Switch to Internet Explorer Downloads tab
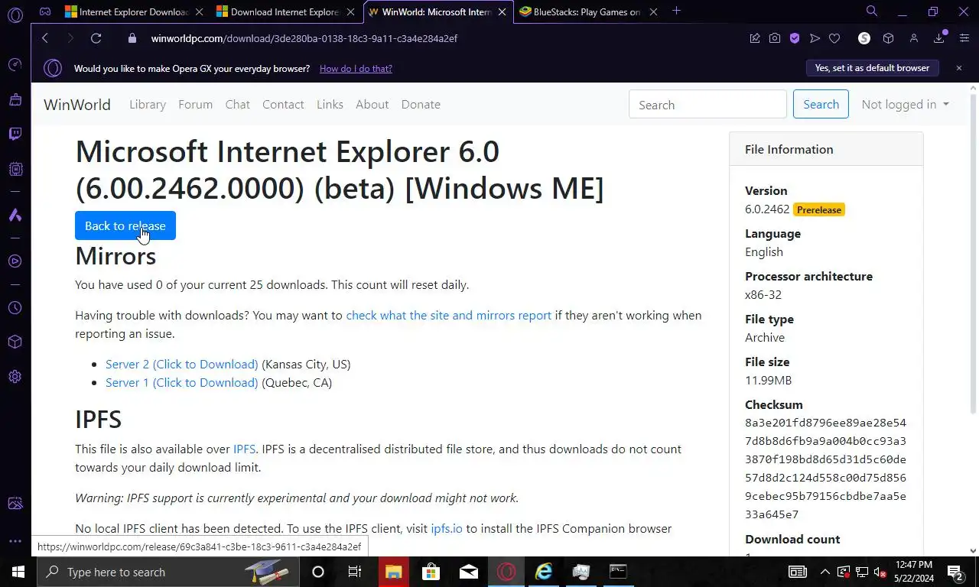979x587 pixels. [134, 11]
